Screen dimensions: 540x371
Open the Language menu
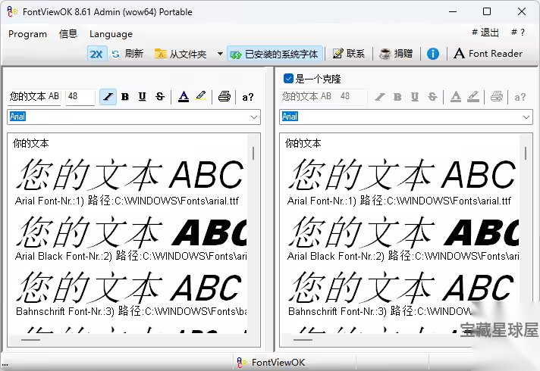[111, 34]
